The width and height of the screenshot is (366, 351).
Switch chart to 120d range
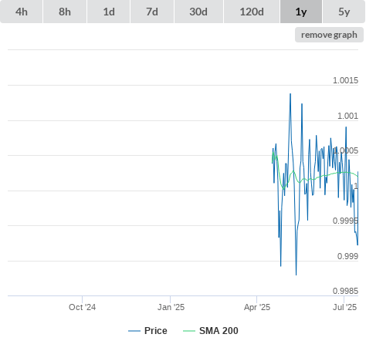click(252, 12)
